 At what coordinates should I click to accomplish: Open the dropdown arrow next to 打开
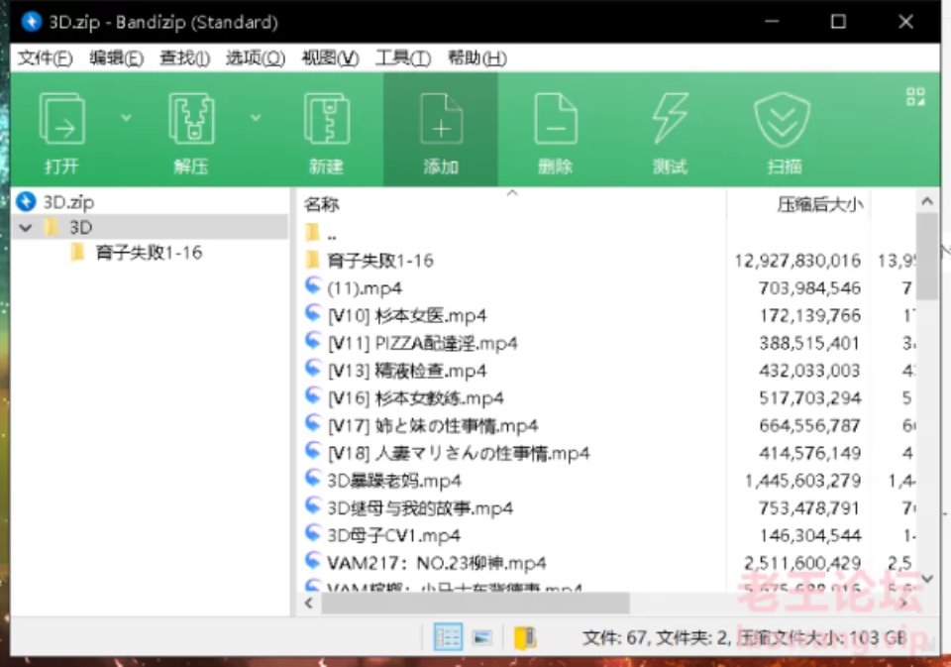tap(126, 117)
